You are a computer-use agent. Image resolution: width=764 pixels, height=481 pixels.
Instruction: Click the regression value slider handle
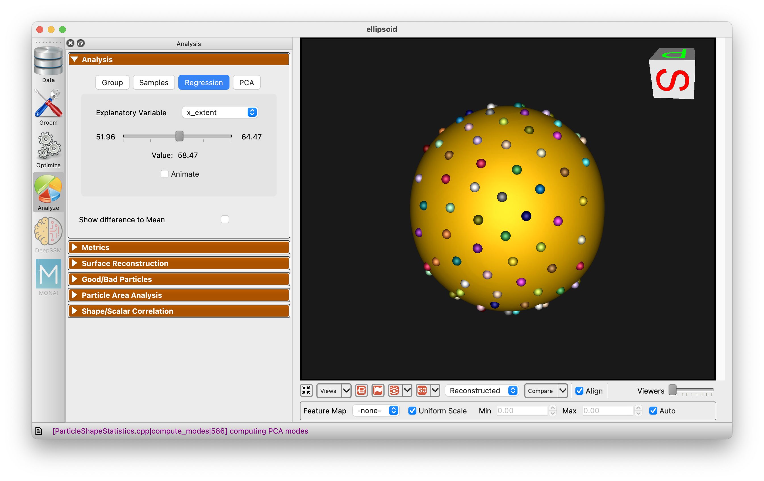[179, 136]
